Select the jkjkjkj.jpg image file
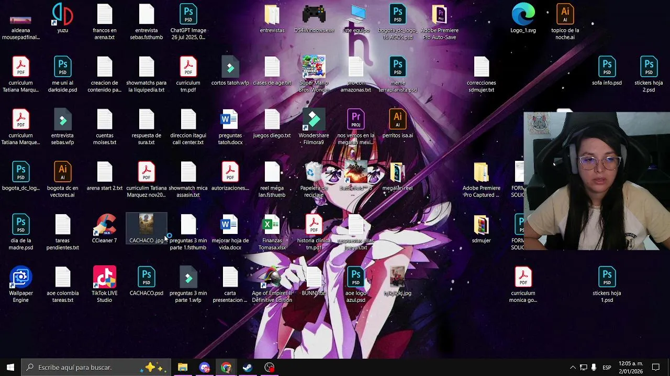Viewport: 670px width, 376px height. [x=397, y=281]
